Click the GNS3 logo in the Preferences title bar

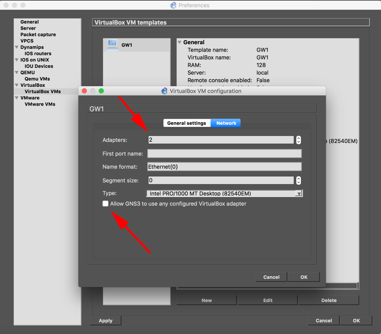point(173,5)
